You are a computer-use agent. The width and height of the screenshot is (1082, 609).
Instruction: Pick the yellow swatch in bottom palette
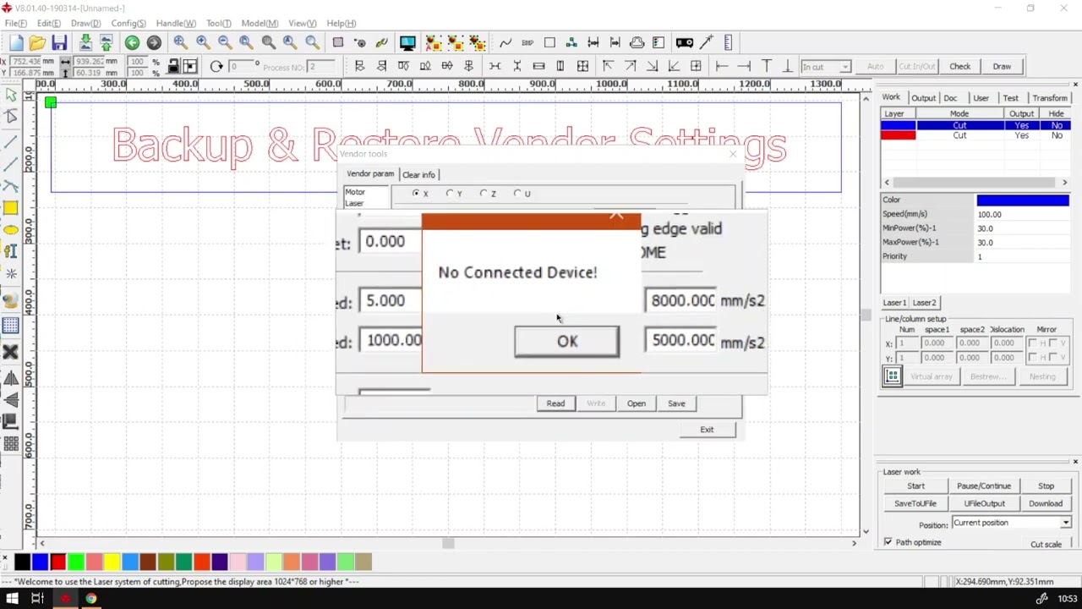pos(112,562)
